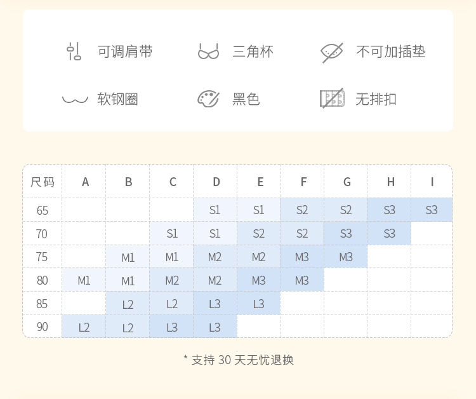Select the 软钢圈 label
476x399 pixels.
118,99
